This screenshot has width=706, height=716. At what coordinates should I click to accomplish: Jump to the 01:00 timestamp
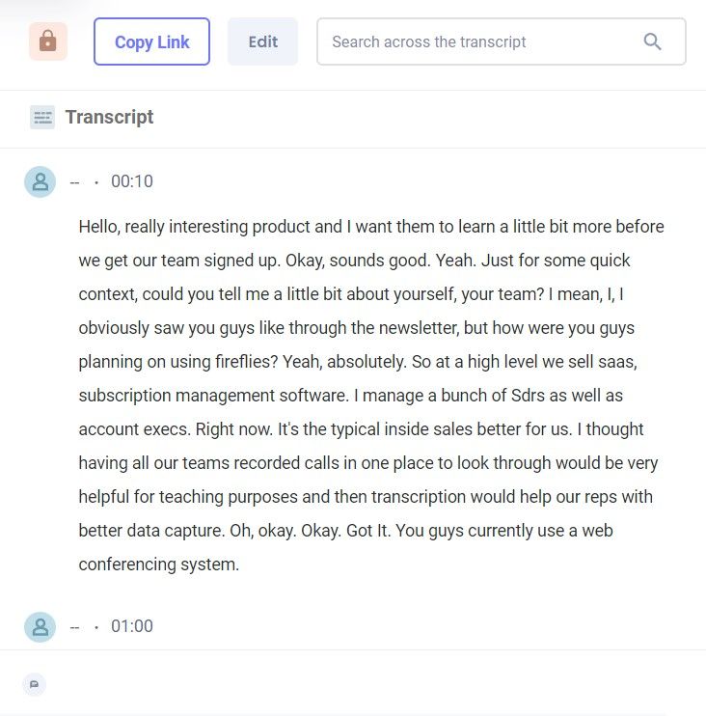pos(132,626)
